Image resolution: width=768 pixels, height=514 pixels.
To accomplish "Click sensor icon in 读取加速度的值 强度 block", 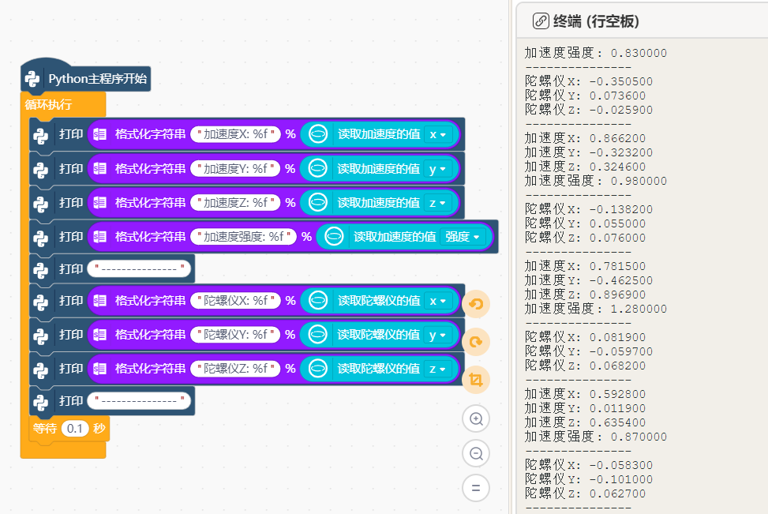I will click(x=334, y=237).
